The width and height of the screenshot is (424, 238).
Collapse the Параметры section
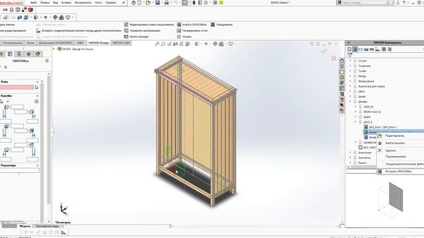click(x=37, y=165)
